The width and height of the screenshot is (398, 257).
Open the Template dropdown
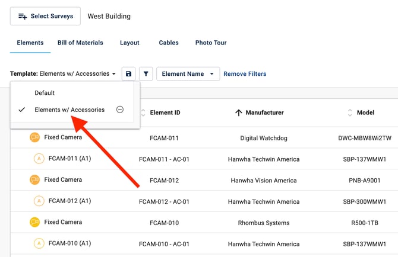click(x=64, y=74)
